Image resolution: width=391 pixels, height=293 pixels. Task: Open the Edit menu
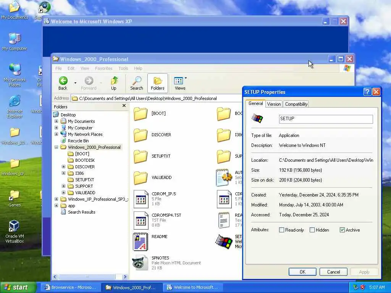point(71,68)
